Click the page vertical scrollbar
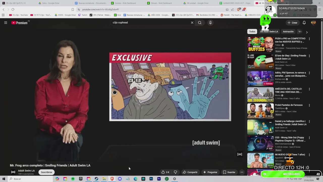 pos(322,51)
